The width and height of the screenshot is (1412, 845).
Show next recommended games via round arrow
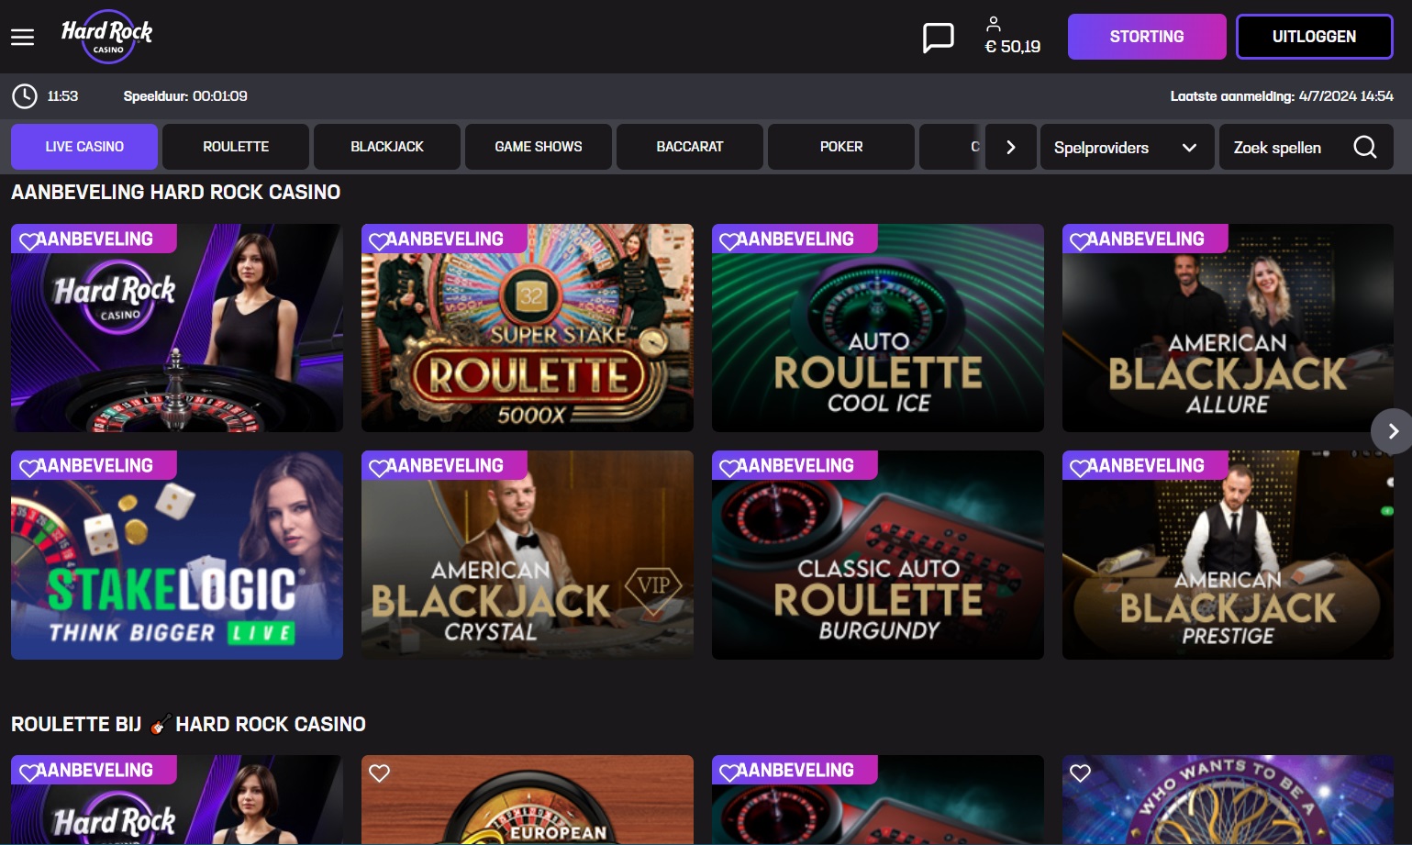(1392, 430)
